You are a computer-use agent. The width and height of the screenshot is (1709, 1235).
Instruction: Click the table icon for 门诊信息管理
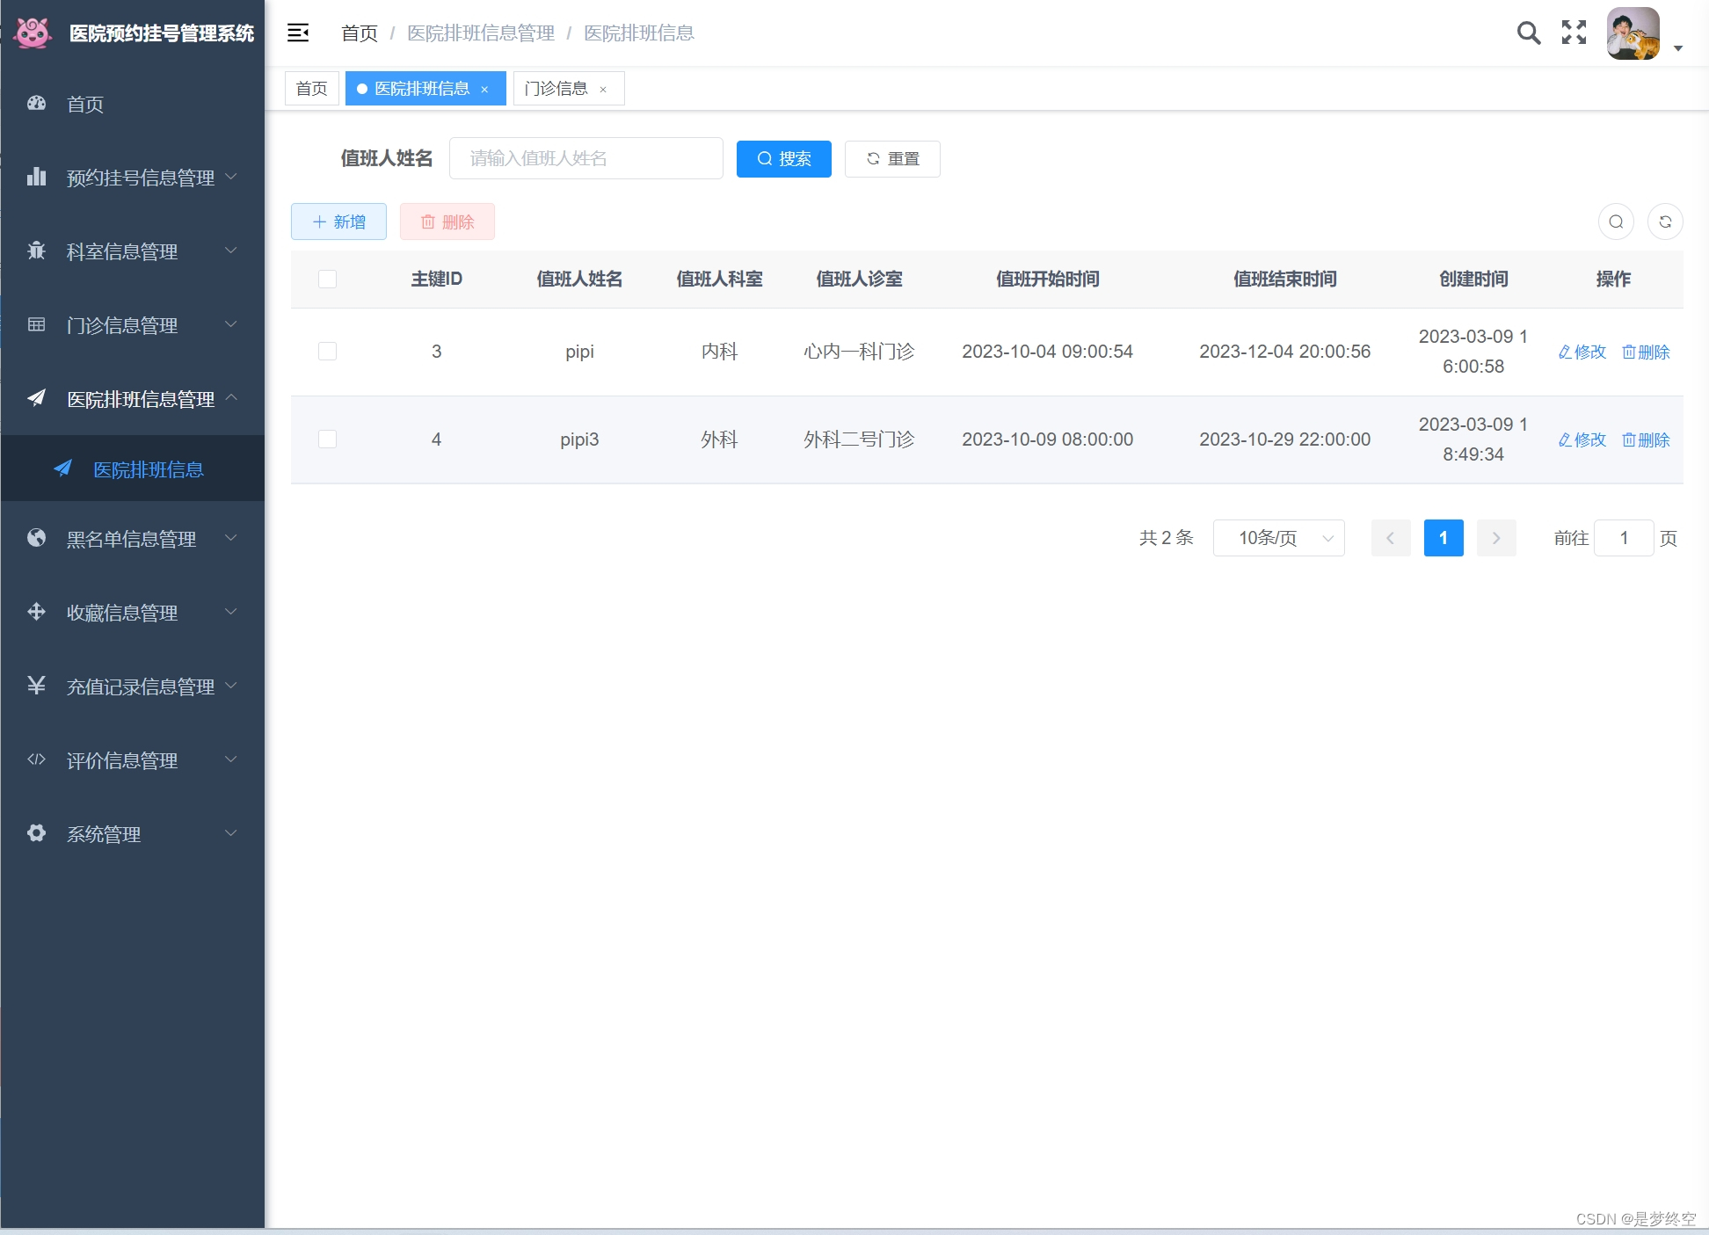(x=36, y=324)
